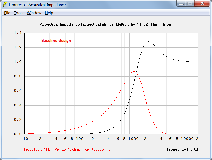Viewport: 212px width, 160px height.
Task: Click the 'Xa : 3.5503 ohms' readout
Action: pyautogui.click(x=97, y=149)
